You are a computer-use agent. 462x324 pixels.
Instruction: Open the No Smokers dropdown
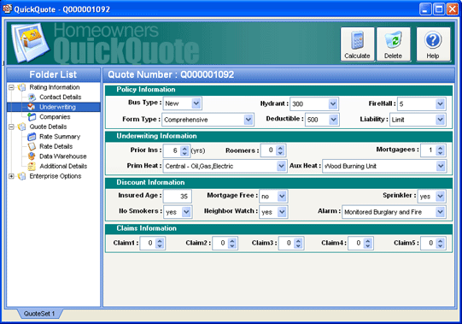186,211
